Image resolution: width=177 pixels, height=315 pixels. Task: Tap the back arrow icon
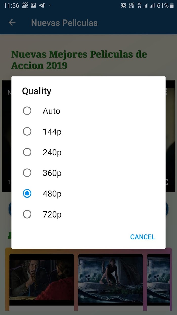tap(12, 23)
